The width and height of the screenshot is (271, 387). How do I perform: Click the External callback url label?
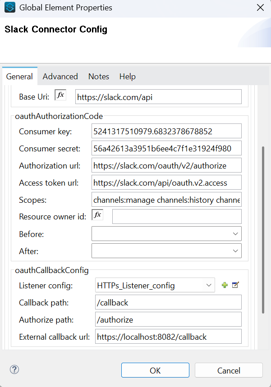(55, 337)
